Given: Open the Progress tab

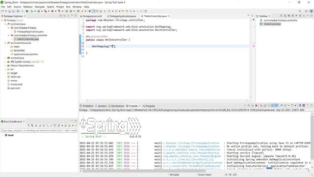Looking at the screenshot, I should tap(149, 106).
